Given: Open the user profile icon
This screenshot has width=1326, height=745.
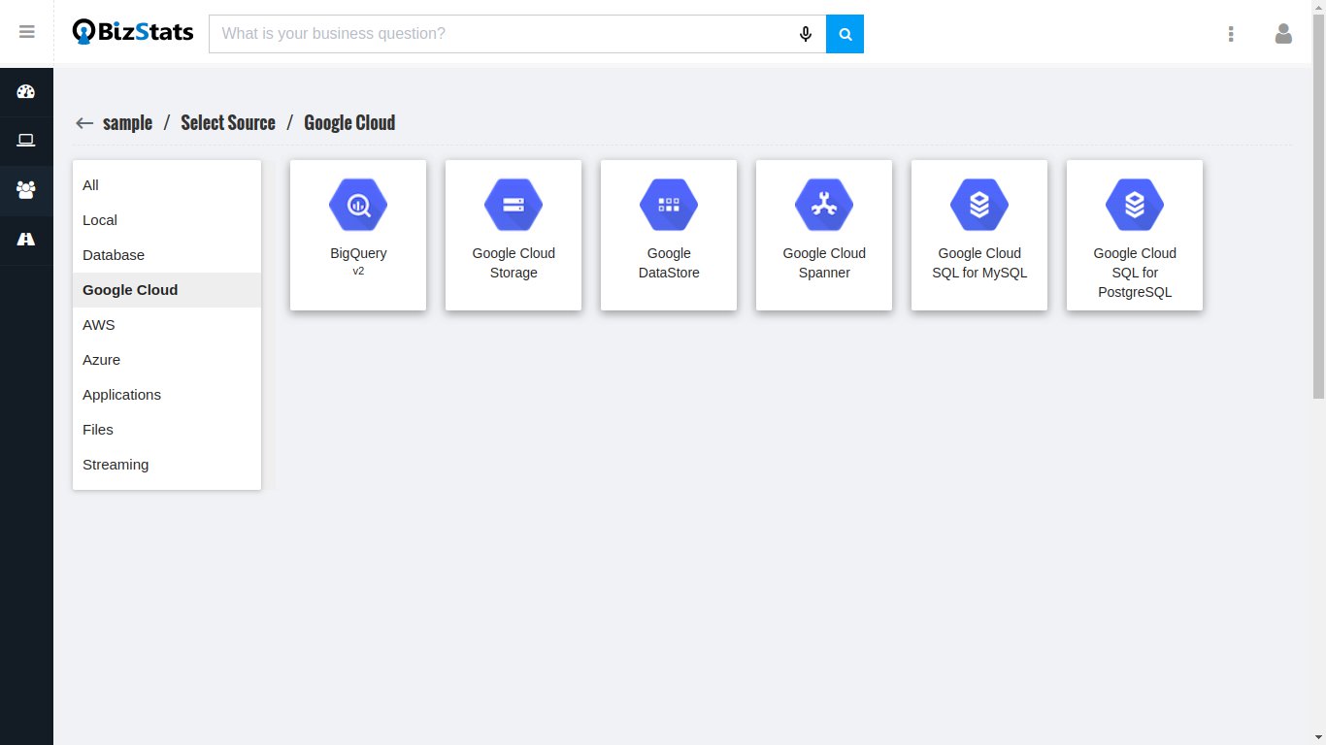Looking at the screenshot, I should [1283, 34].
